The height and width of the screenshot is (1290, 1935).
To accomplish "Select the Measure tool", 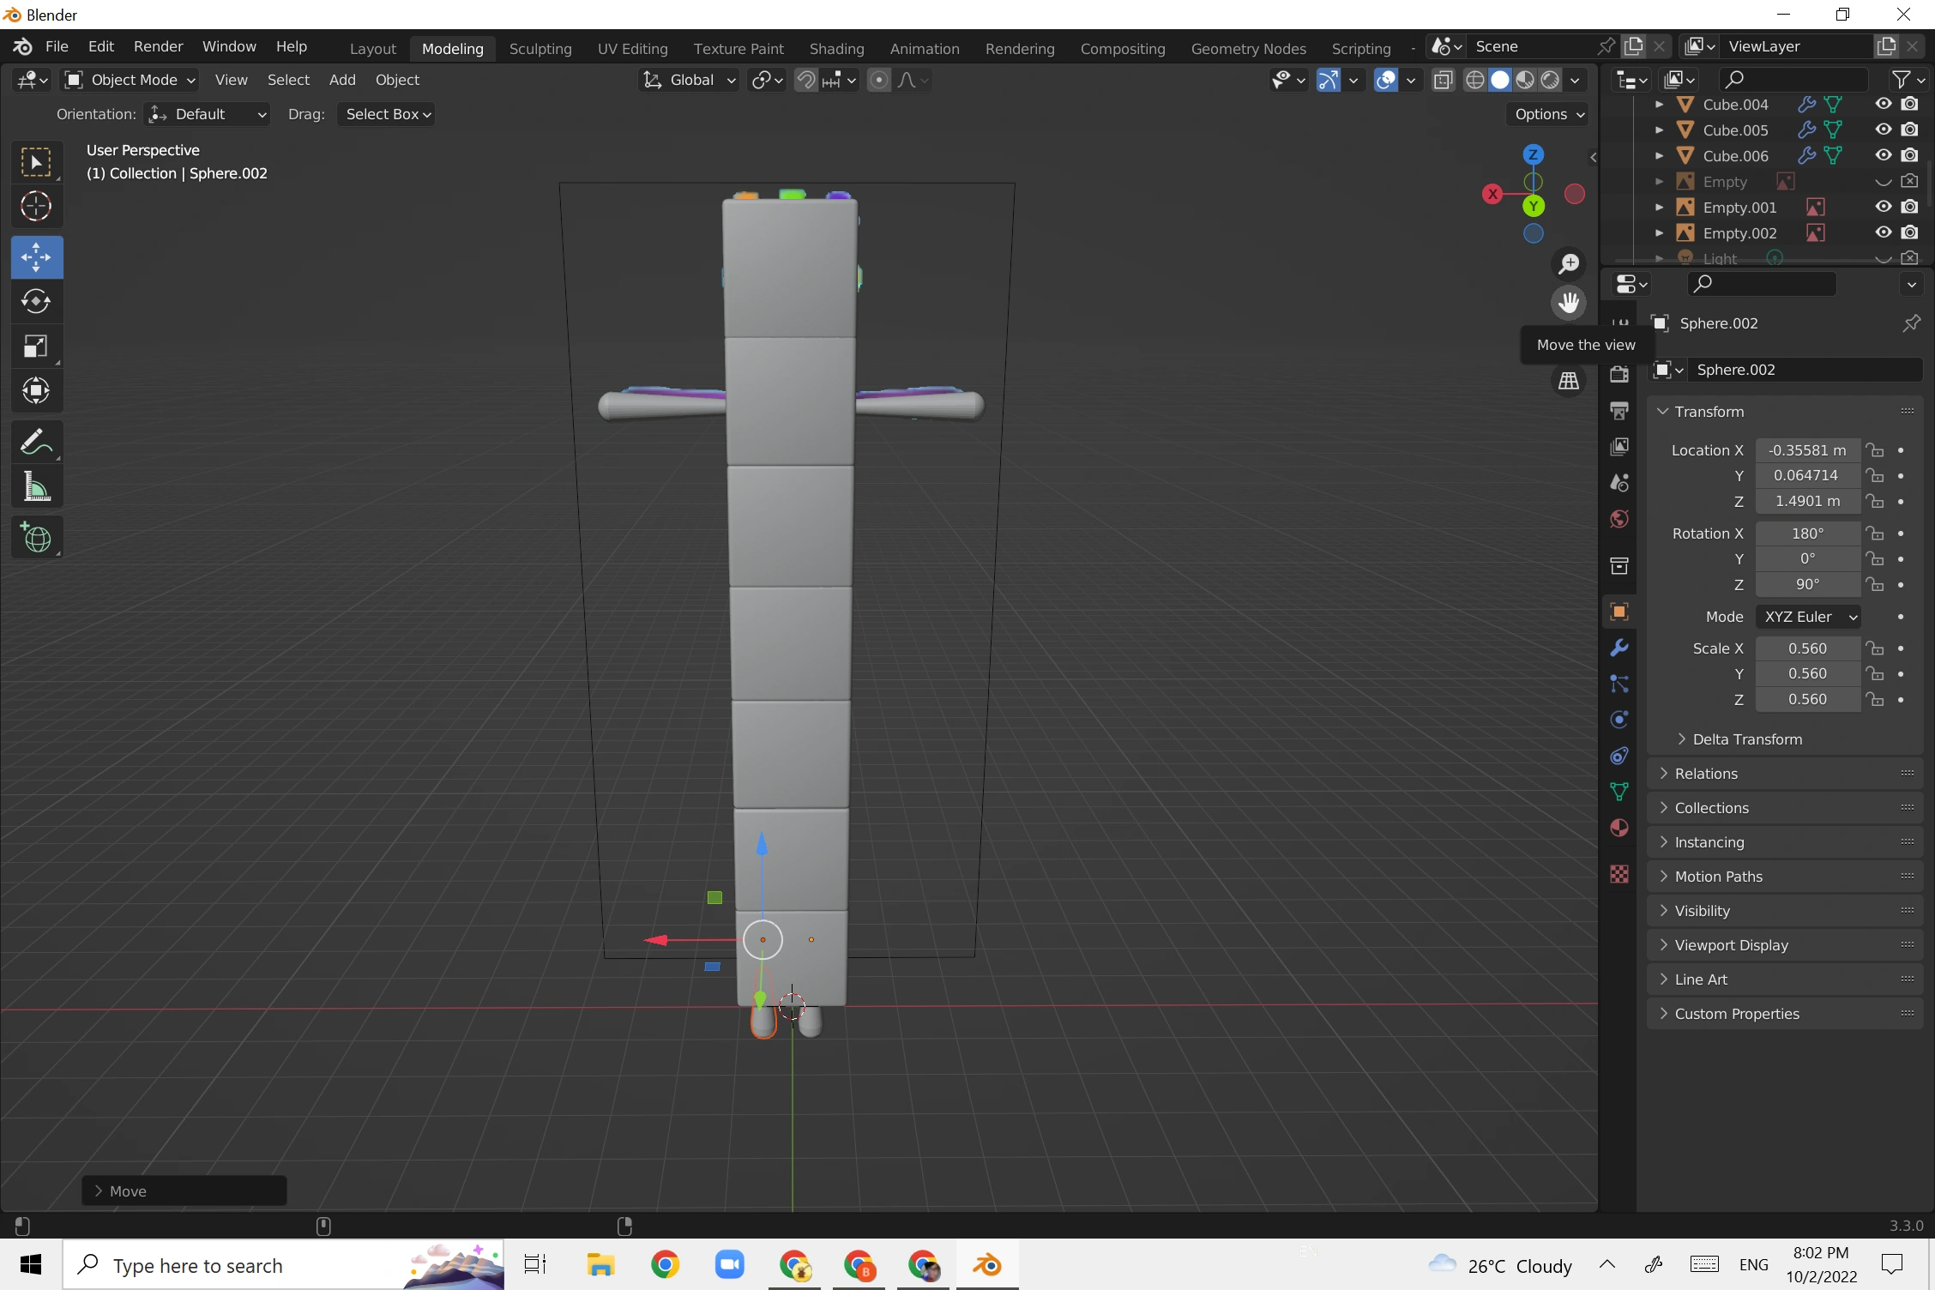I will pos(36,486).
